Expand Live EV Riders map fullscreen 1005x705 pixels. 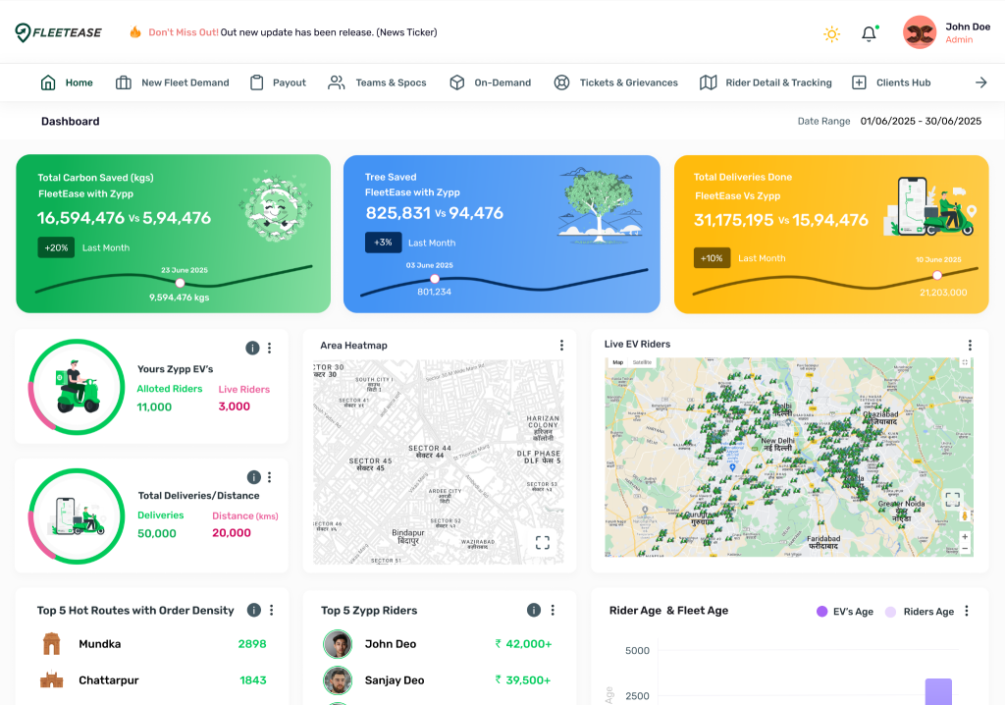(x=953, y=499)
